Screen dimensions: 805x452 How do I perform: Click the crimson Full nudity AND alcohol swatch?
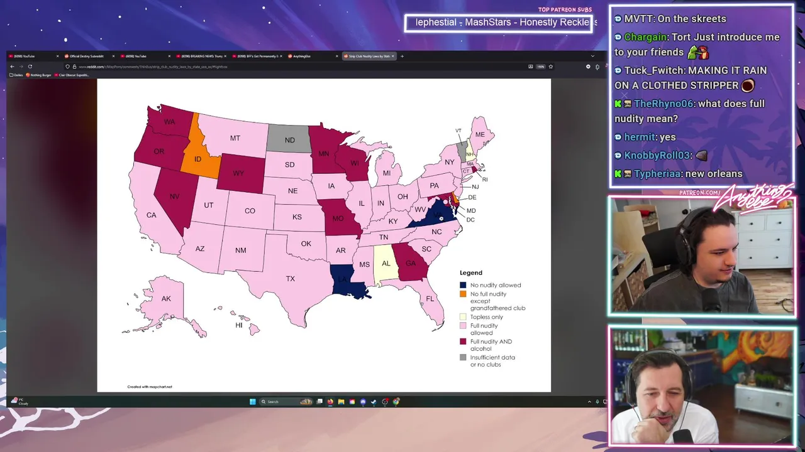[x=463, y=342]
